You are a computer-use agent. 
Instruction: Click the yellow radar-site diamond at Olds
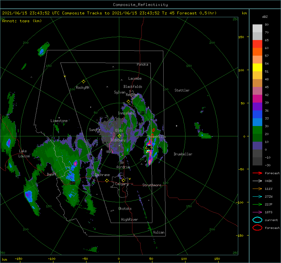point(119,136)
